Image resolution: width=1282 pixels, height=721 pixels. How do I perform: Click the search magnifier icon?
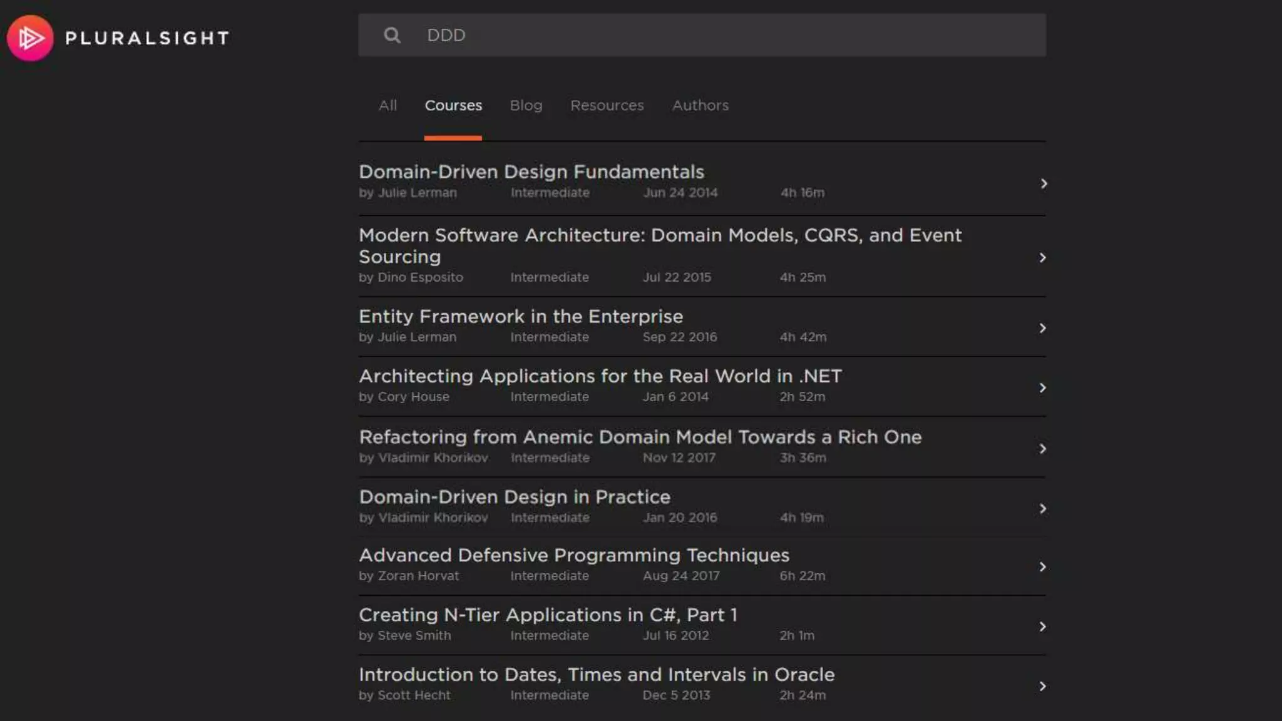pyautogui.click(x=392, y=35)
